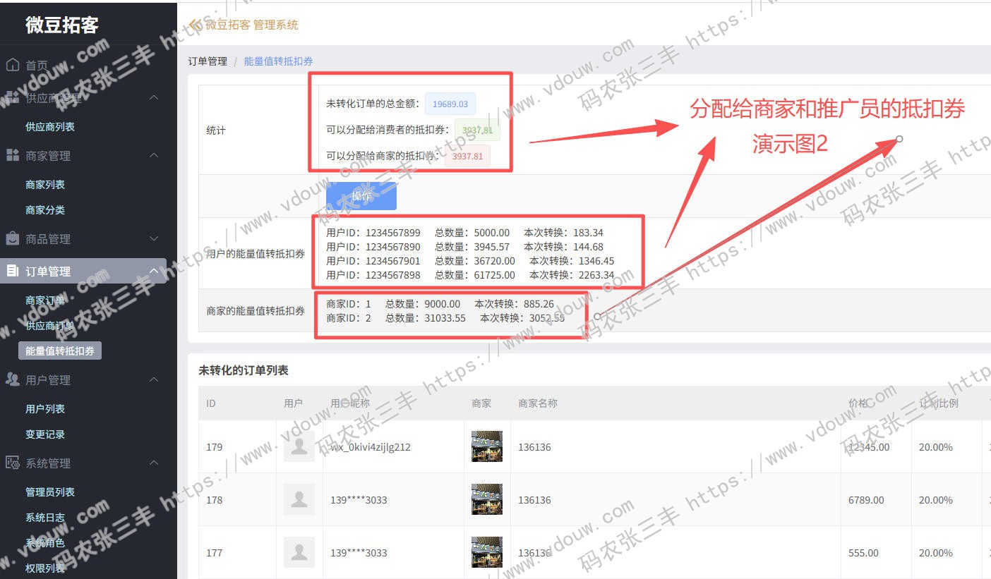Select 能量值转抵扣券 sidebar menu item

60,351
